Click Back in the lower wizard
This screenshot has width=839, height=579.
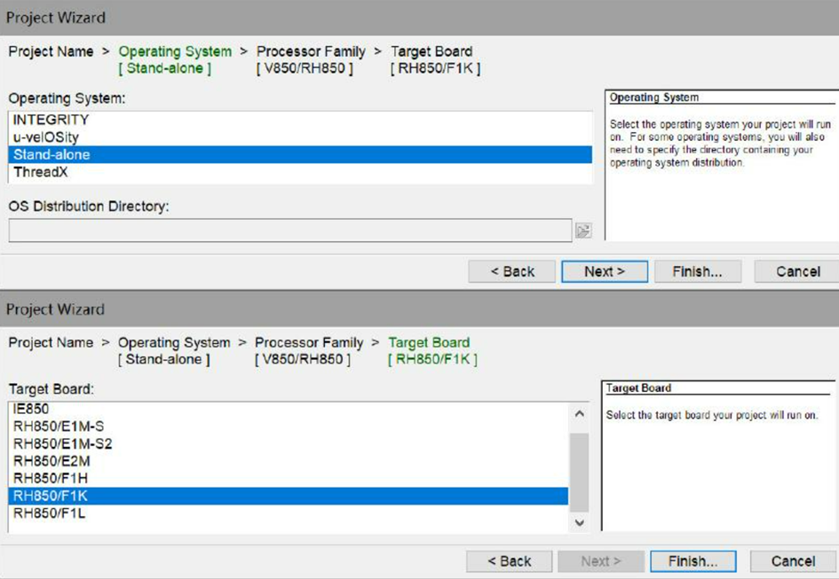[x=509, y=561]
